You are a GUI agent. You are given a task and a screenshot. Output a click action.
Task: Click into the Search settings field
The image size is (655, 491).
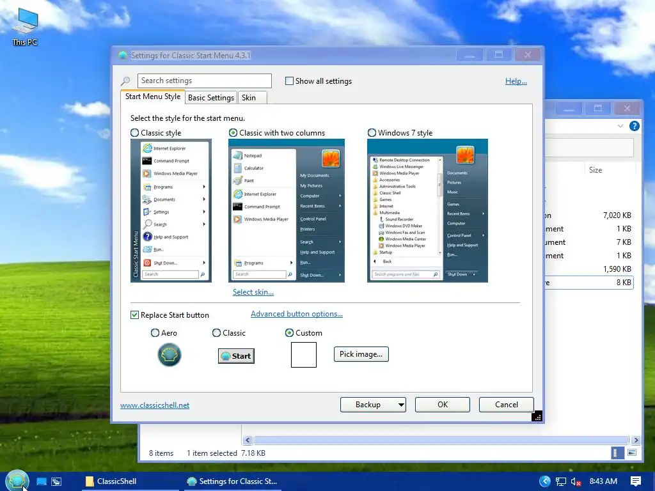(204, 81)
